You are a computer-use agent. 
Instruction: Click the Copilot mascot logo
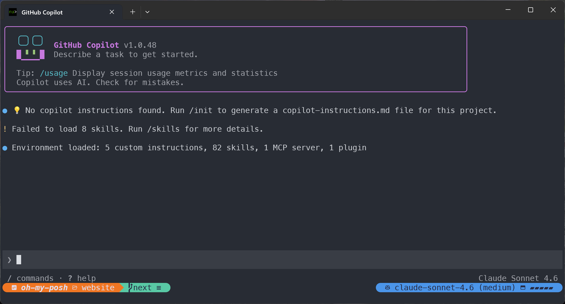[x=31, y=48]
